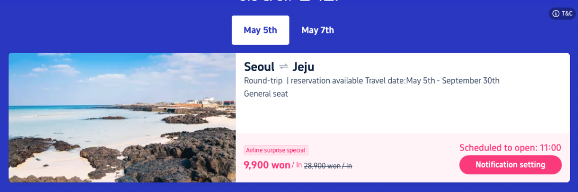
Task: Click the Travel date May 5th - September 30th text
Action: (x=432, y=81)
